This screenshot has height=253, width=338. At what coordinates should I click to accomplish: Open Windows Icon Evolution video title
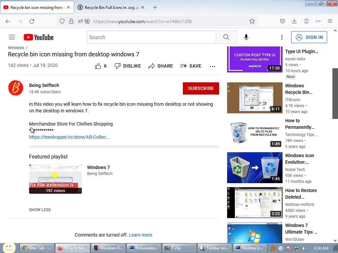tap(299, 159)
